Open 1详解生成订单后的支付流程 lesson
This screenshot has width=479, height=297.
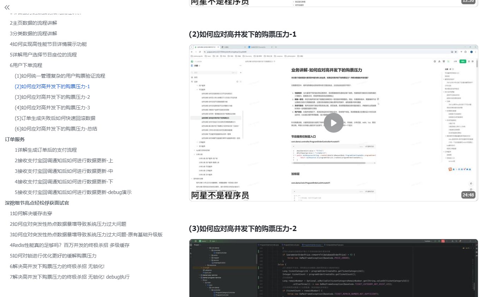click(x=46, y=150)
